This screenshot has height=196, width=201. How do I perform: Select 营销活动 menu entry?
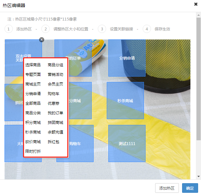pyautogui.click(x=55, y=75)
